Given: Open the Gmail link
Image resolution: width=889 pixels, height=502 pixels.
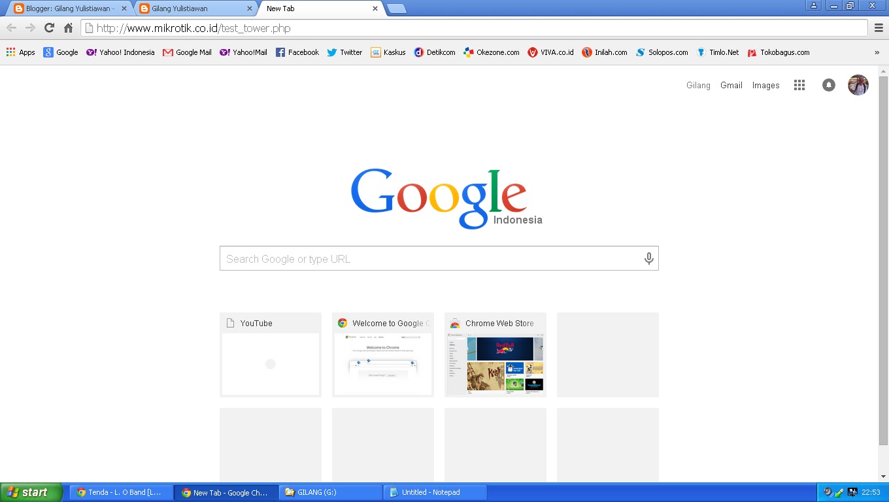Looking at the screenshot, I should [731, 85].
